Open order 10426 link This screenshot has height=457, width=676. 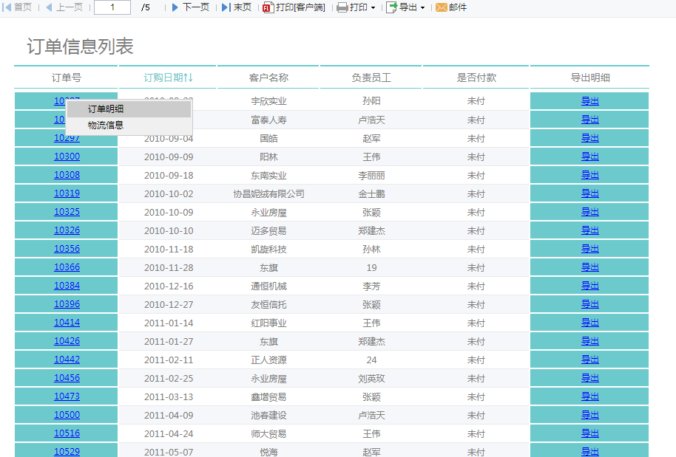pyautogui.click(x=67, y=341)
